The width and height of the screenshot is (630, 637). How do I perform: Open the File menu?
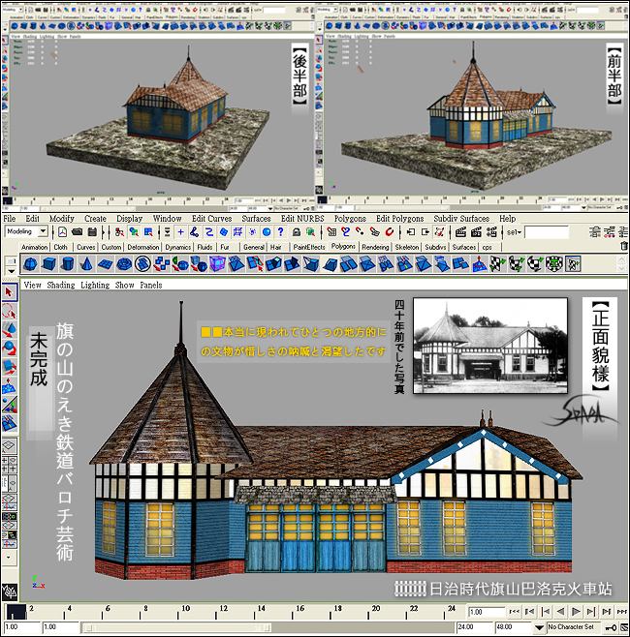click(x=10, y=219)
